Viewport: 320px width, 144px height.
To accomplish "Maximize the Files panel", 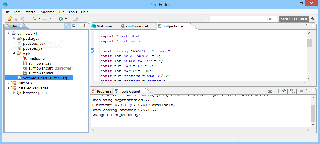I will [x=86, y=25].
